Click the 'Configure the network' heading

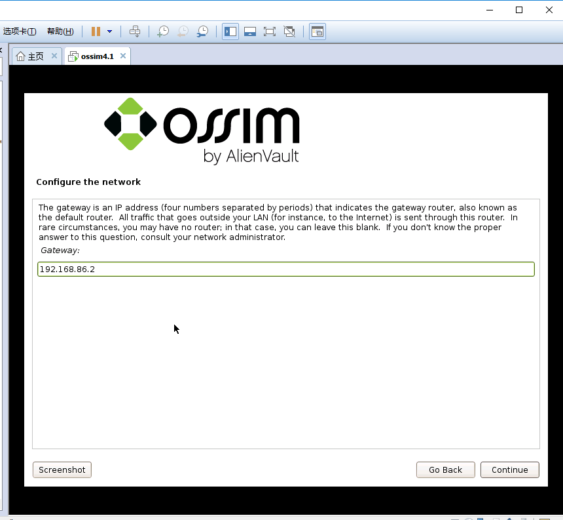pos(88,182)
